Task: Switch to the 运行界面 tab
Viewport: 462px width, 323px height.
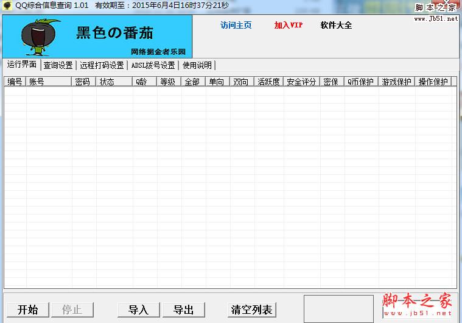Action: (x=22, y=65)
